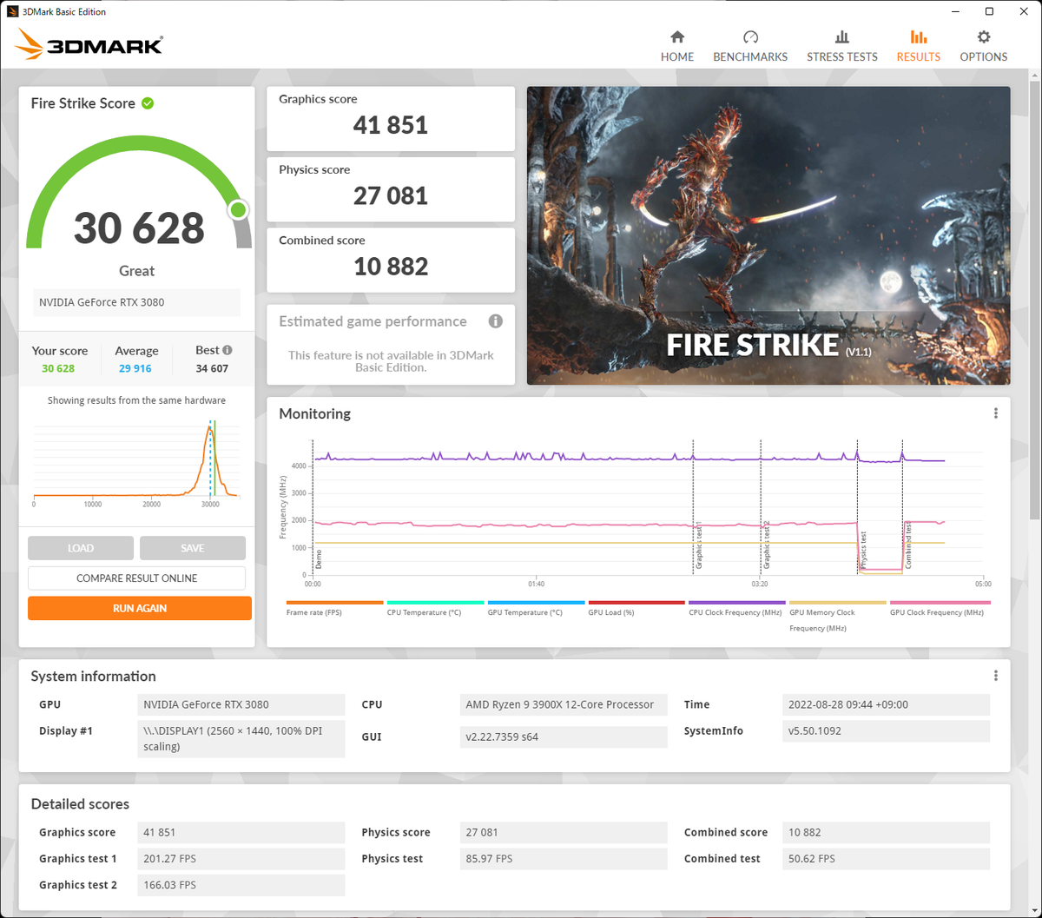Viewport: 1042px width, 918px height.
Task: Click the info icon next to Best score
Action: 228,350
